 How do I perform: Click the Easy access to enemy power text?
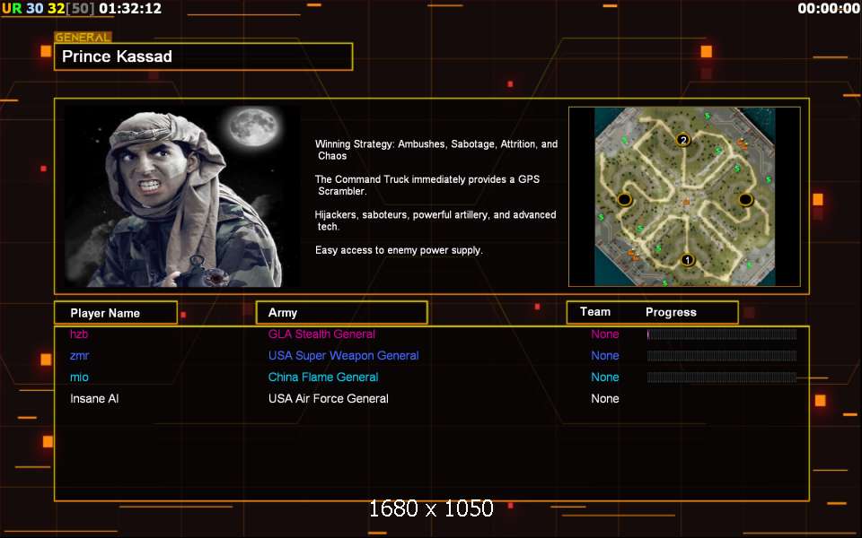(x=399, y=250)
